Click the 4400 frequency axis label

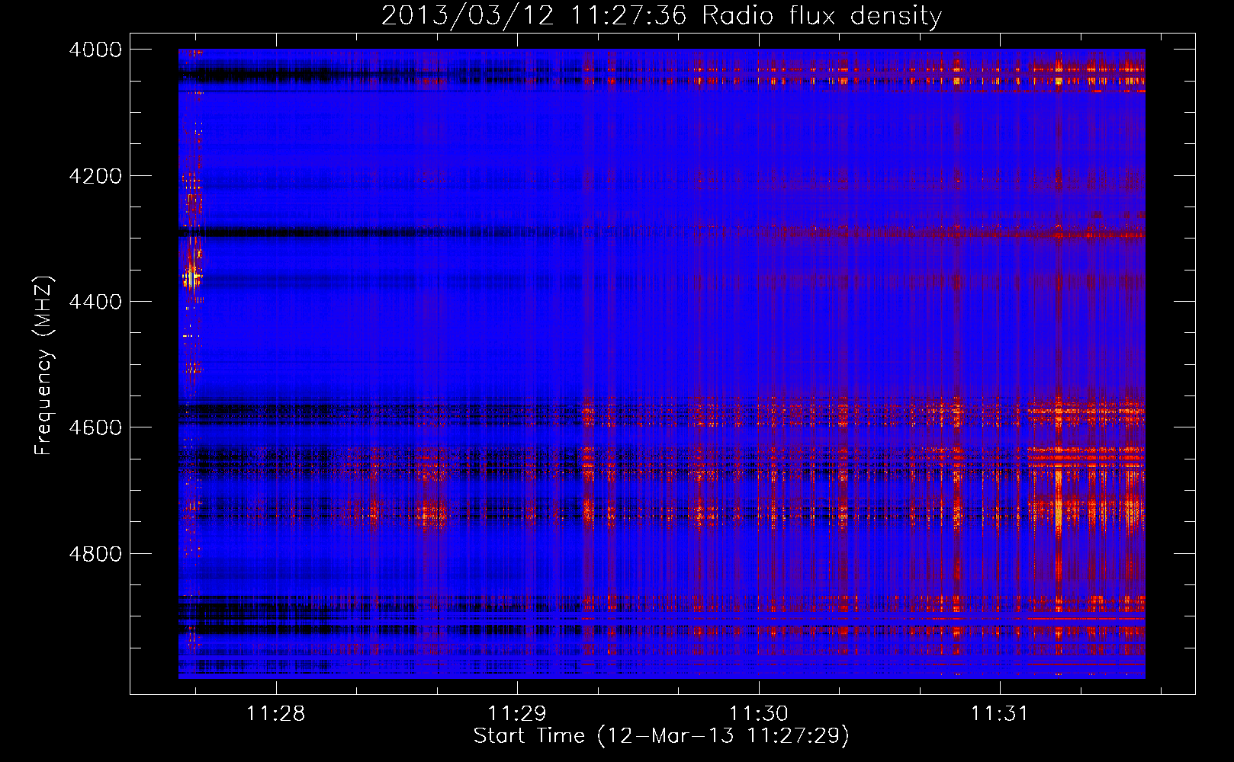95,302
